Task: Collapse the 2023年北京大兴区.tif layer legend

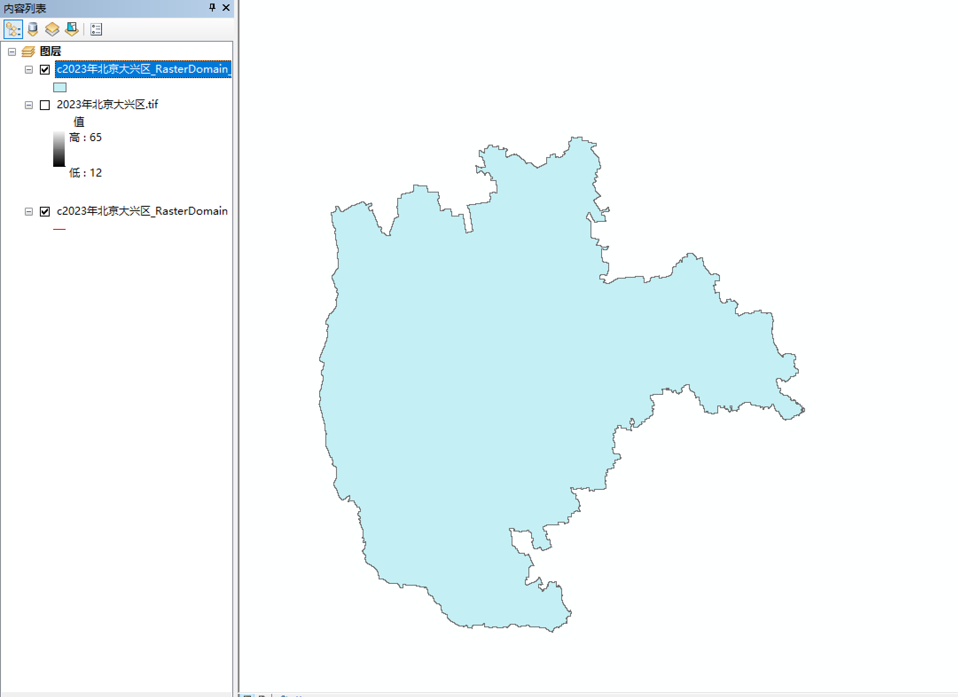Action: [x=29, y=105]
